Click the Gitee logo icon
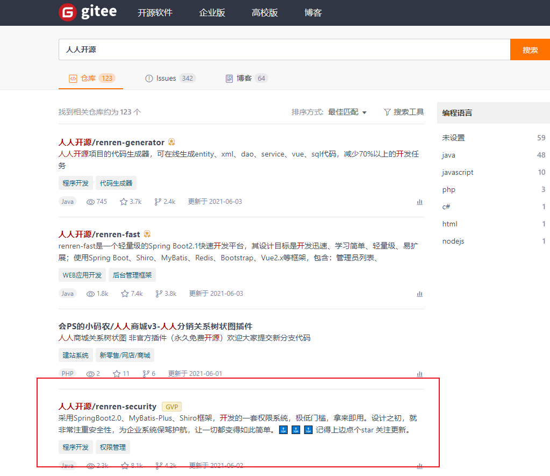 coord(68,12)
